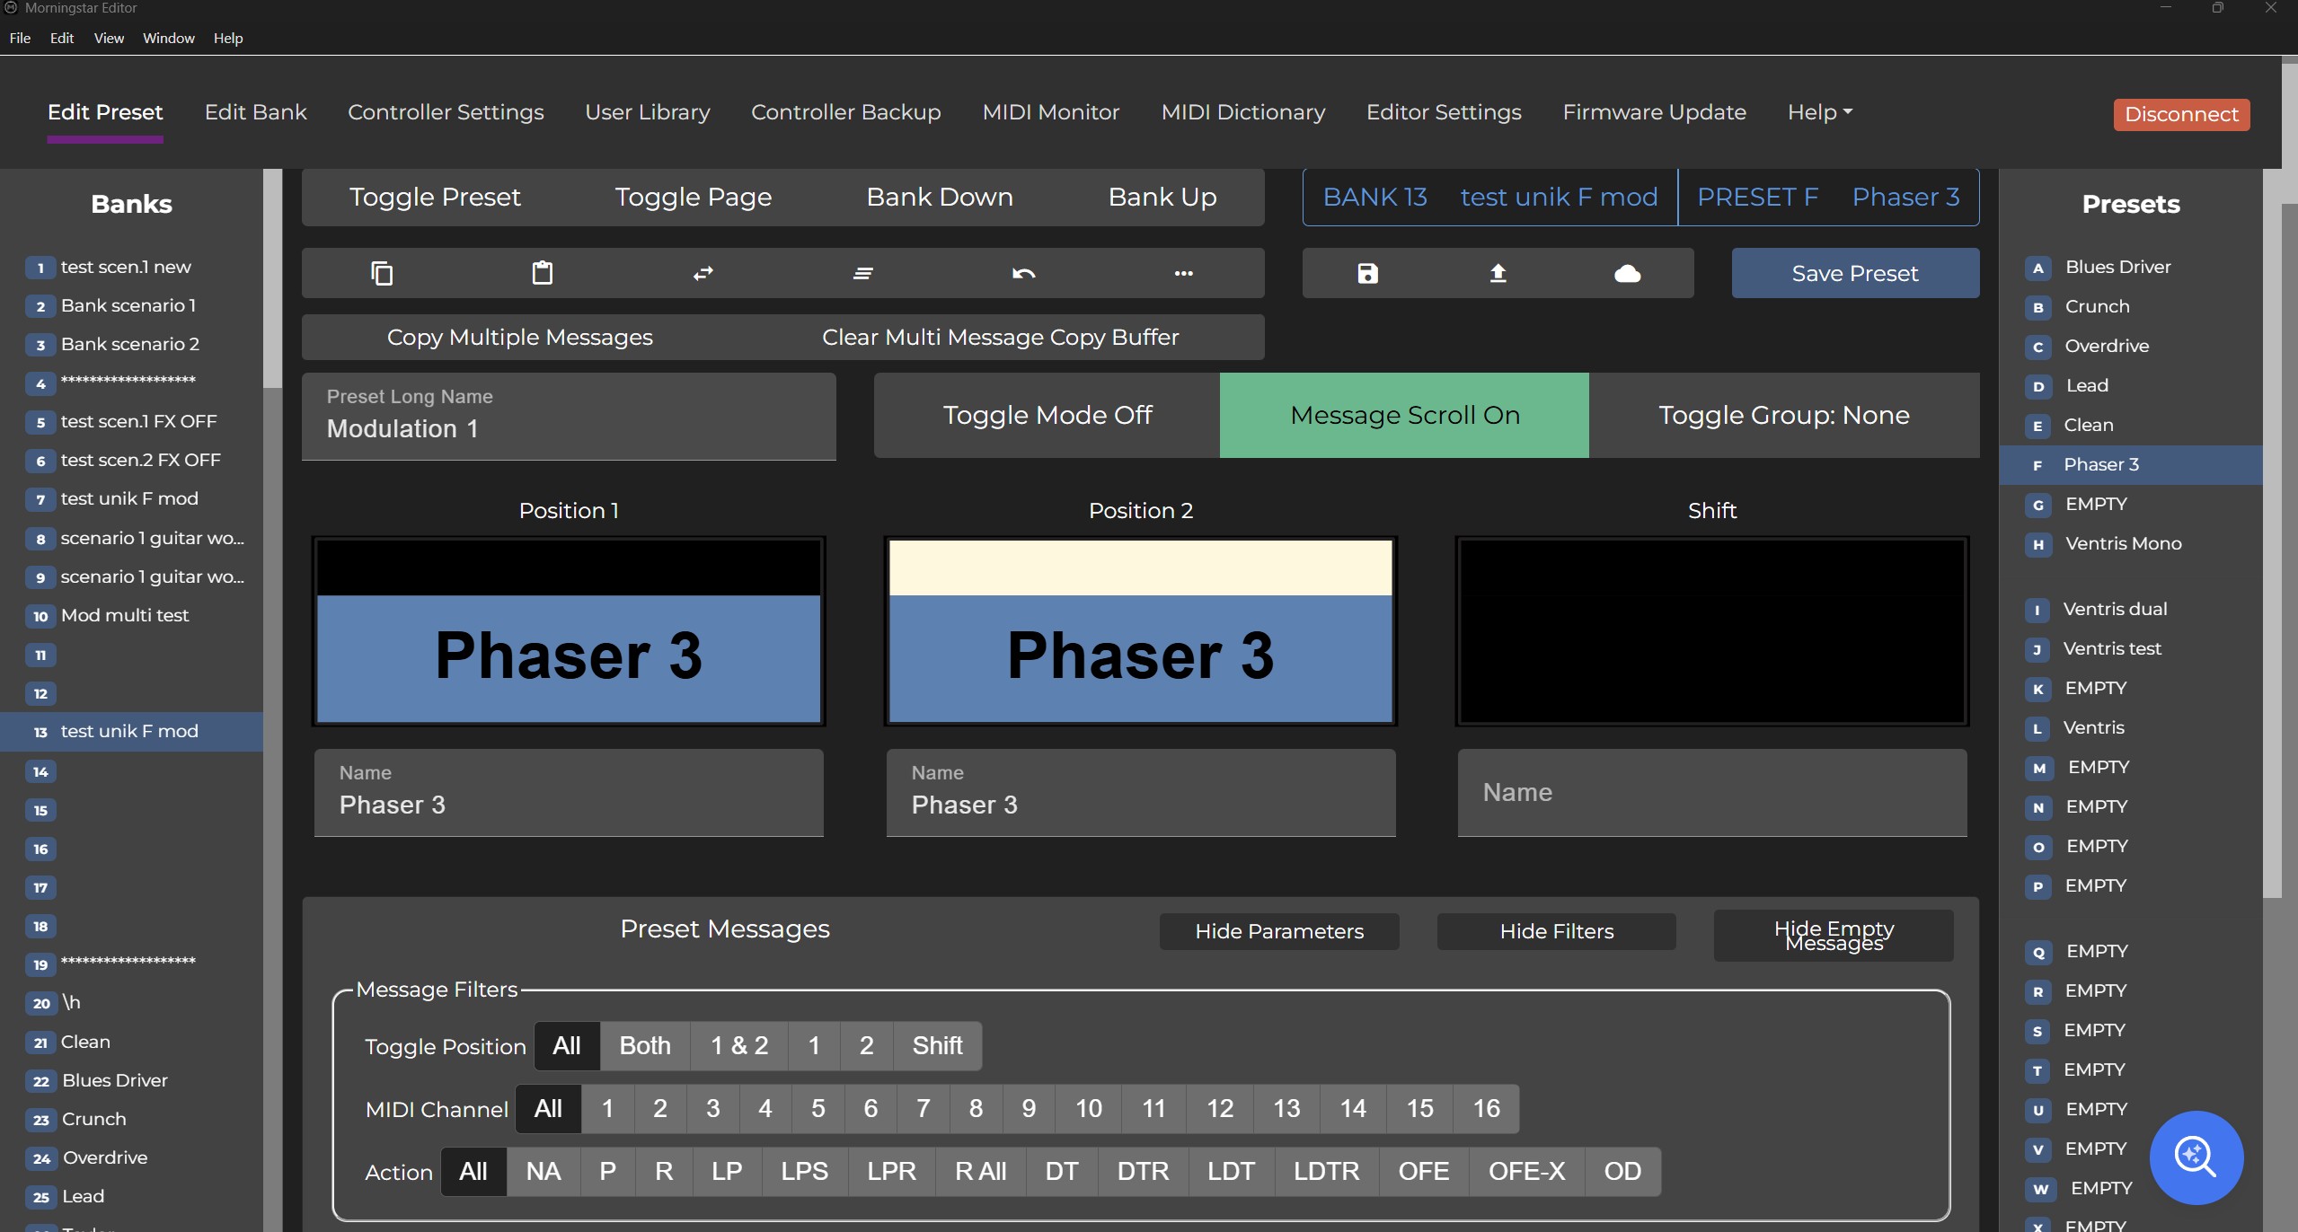Click the upload arrow icon
The width and height of the screenshot is (2298, 1232).
coord(1498,273)
